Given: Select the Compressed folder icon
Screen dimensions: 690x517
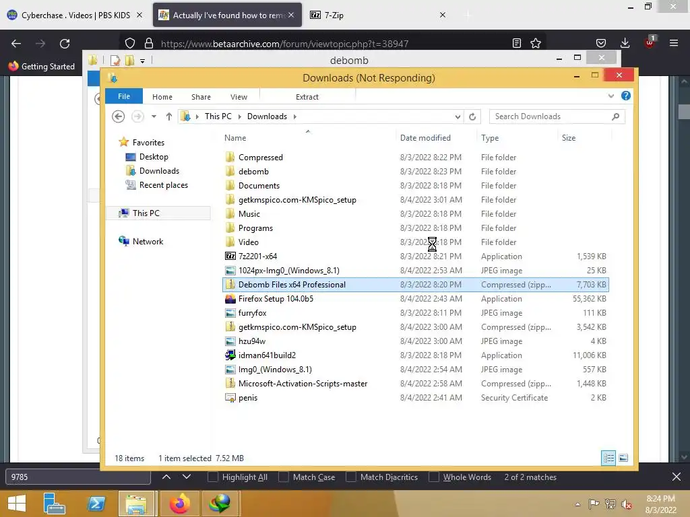Looking at the screenshot, I should pos(230,157).
